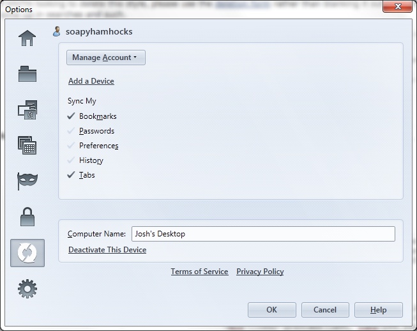Uncheck the Tabs sync checkbox
The width and height of the screenshot is (417, 331).
pos(71,175)
